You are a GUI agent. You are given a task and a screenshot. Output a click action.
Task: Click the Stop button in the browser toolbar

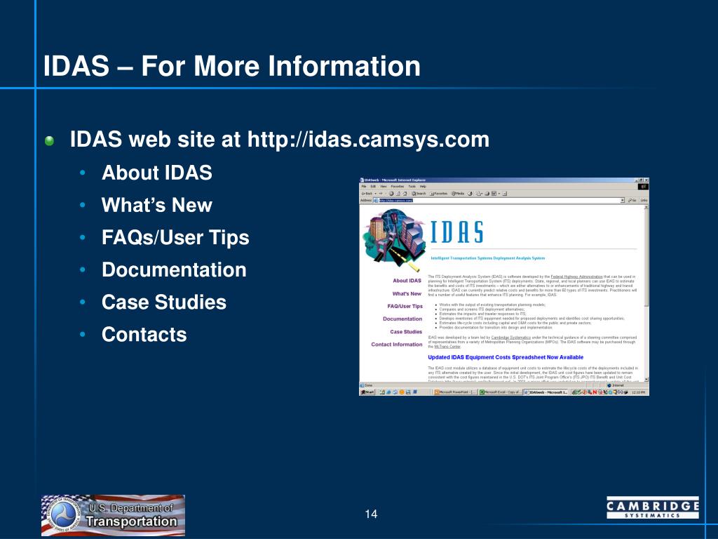(x=391, y=194)
